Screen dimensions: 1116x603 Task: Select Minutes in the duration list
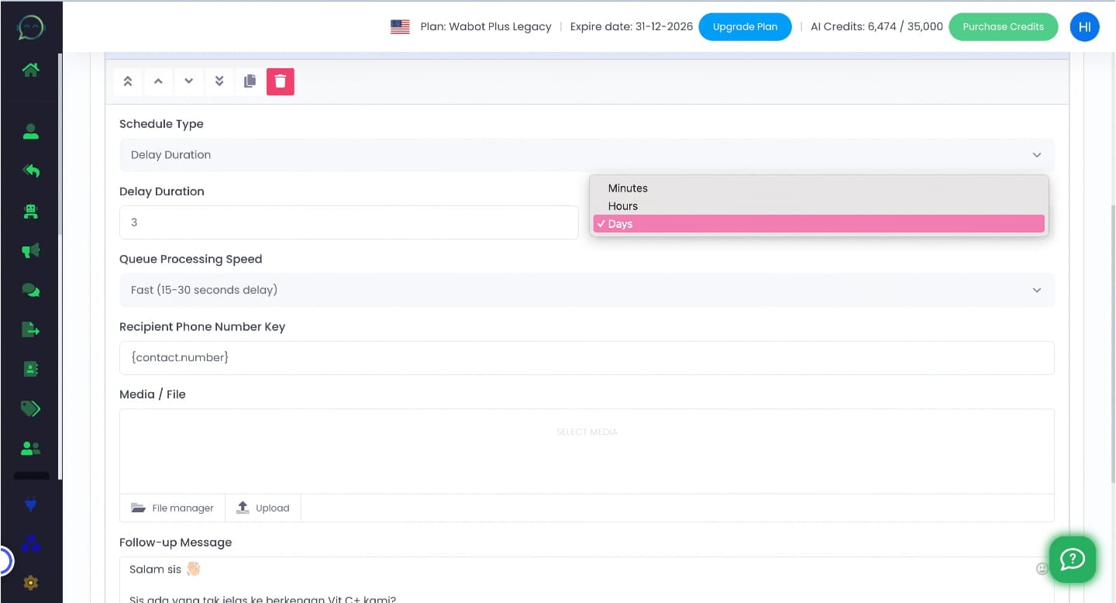(x=628, y=188)
